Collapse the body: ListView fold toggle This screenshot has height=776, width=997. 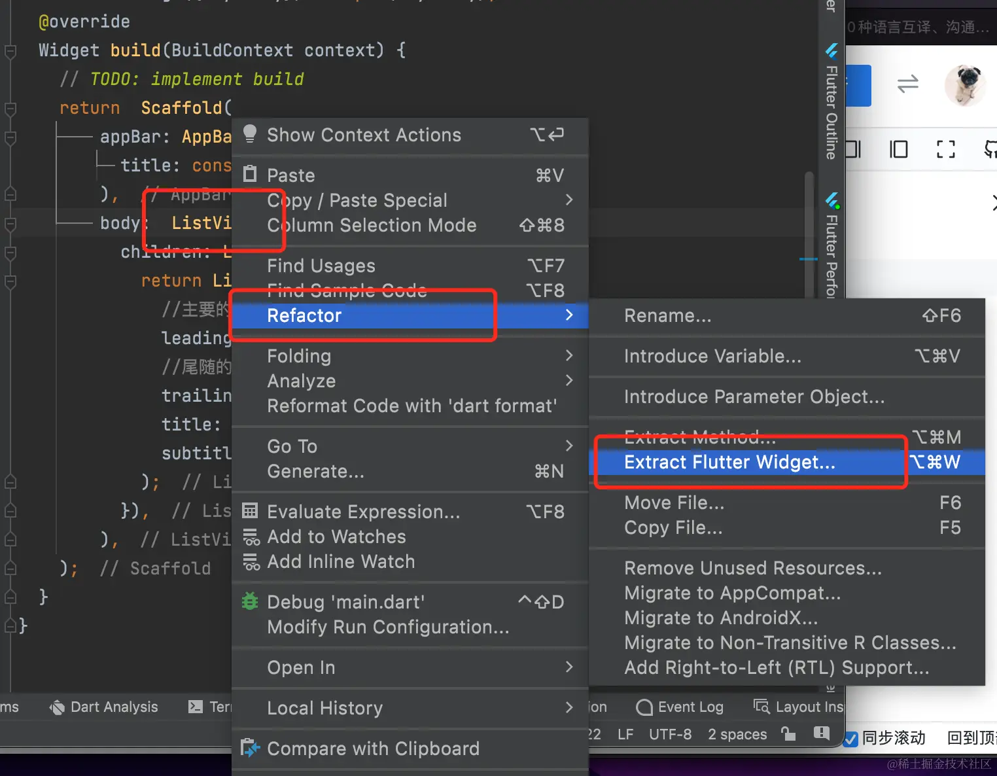coord(10,224)
